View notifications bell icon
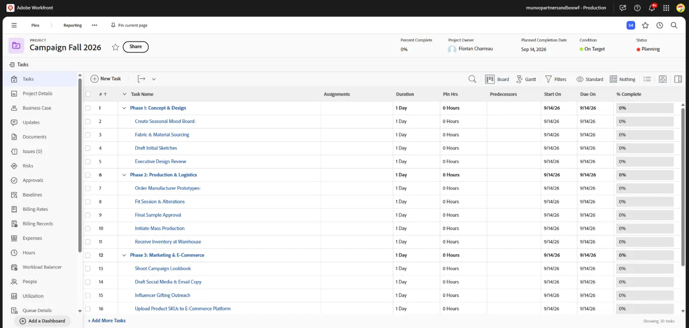 652,8
